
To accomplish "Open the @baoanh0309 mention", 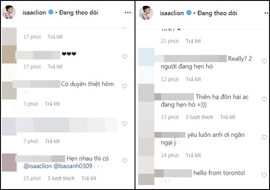I will pos(72,167).
